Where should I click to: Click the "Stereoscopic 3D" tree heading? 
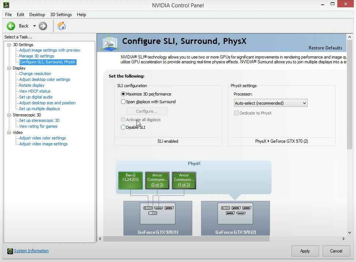click(x=27, y=115)
